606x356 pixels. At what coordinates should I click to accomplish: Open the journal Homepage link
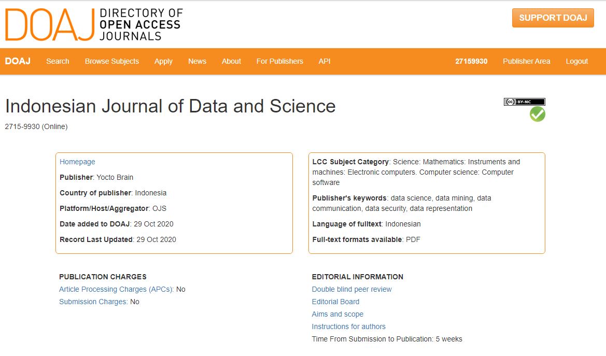pyautogui.click(x=77, y=162)
